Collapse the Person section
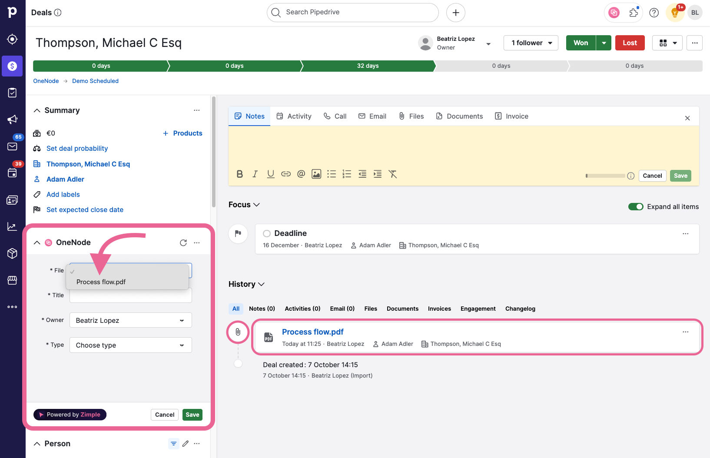The width and height of the screenshot is (710, 458). point(37,444)
